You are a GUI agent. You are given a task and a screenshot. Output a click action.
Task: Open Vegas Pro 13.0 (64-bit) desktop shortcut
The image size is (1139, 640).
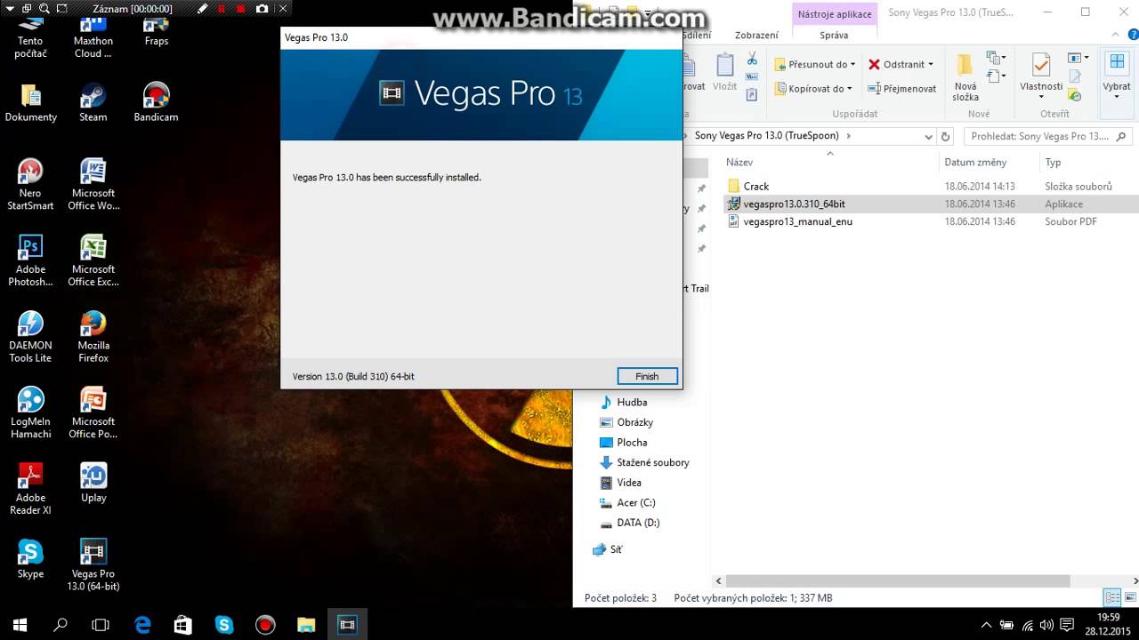(x=93, y=565)
